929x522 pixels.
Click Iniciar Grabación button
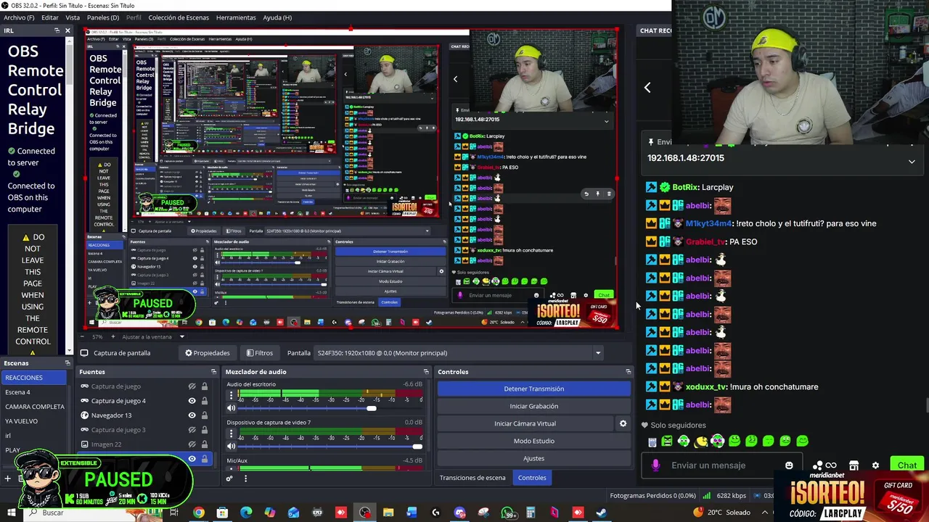point(533,406)
